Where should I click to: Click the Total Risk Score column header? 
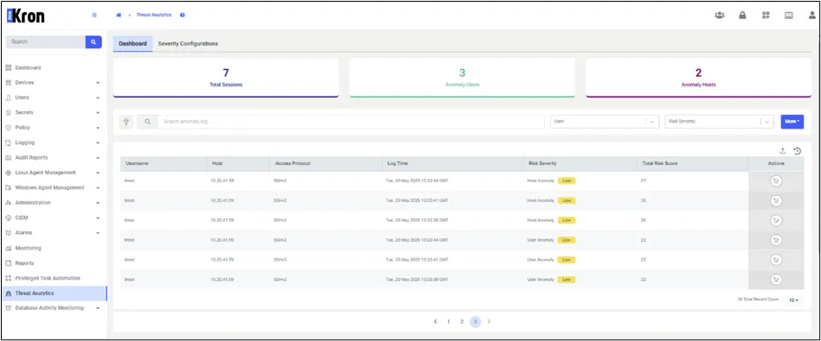click(692, 163)
